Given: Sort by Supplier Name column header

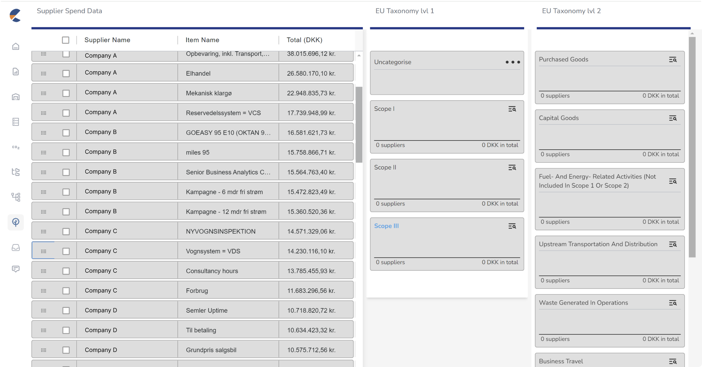Looking at the screenshot, I should pyautogui.click(x=107, y=40).
